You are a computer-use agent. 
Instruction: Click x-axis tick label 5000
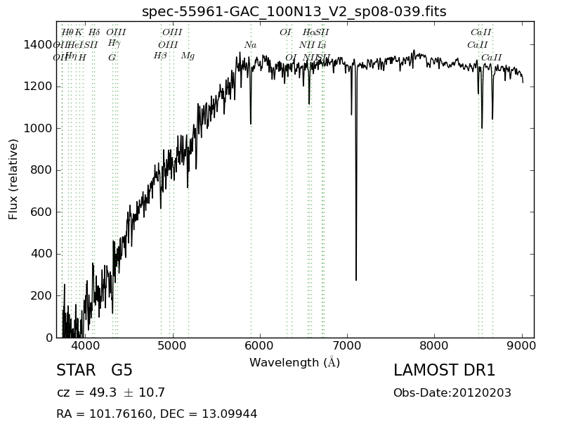173,346
